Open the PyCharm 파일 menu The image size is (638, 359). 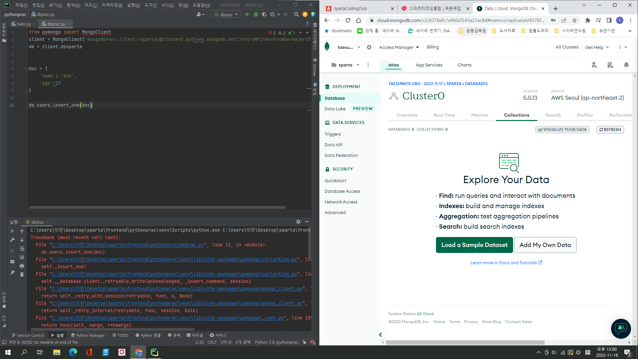pos(21,5)
